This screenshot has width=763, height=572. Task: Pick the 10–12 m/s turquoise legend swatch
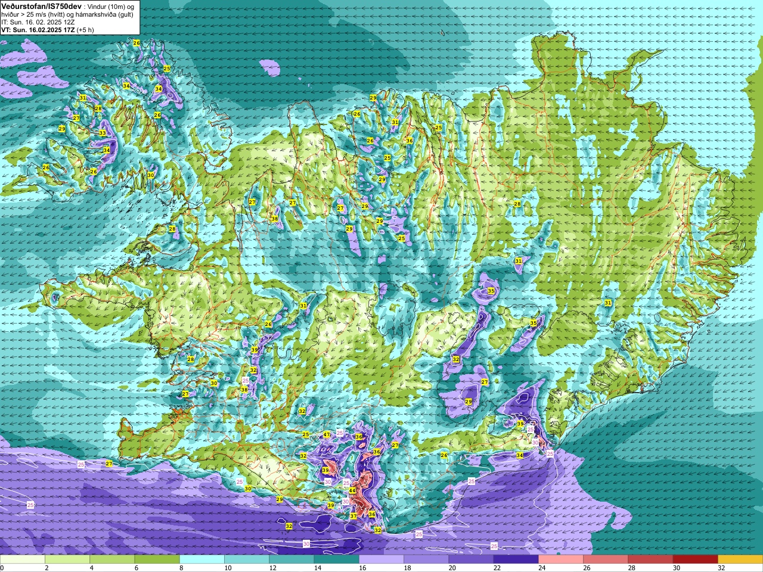pyautogui.click(x=247, y=559)
